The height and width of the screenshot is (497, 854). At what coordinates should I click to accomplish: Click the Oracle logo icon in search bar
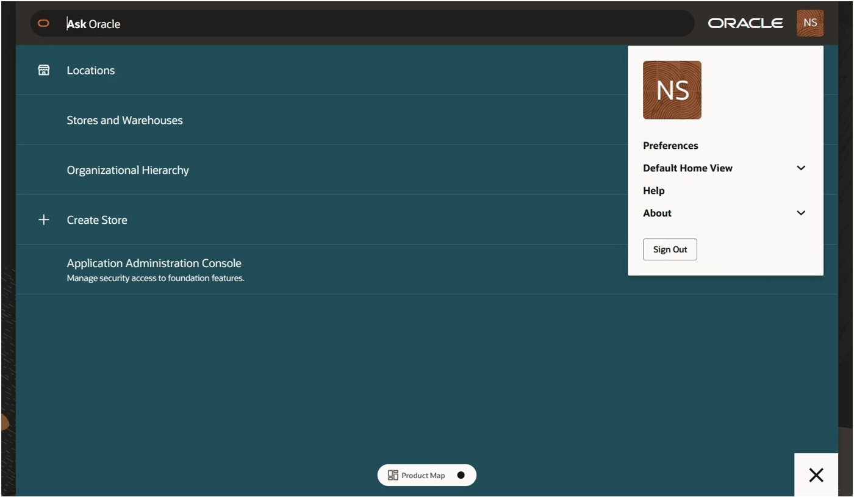pos(43,23)
